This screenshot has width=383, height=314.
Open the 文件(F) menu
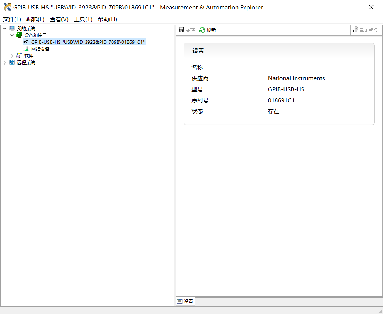click(x=12, y=19)
